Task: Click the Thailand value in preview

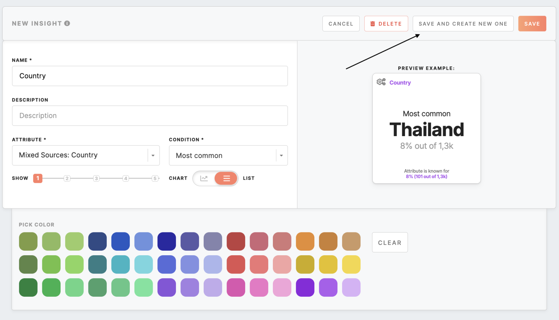Action: point(427,129)
